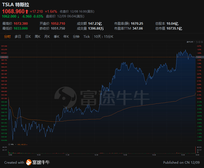Select the 分钟 minute chart tab
The image size is (204, 168).
[76, 37]
